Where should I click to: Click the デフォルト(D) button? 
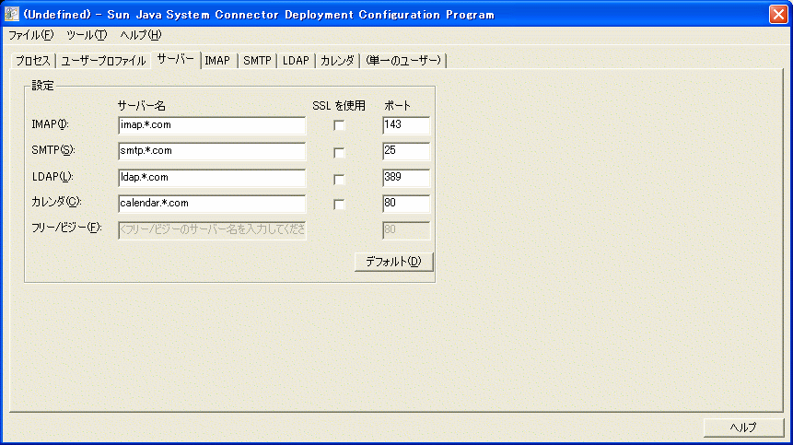[394, 262]
